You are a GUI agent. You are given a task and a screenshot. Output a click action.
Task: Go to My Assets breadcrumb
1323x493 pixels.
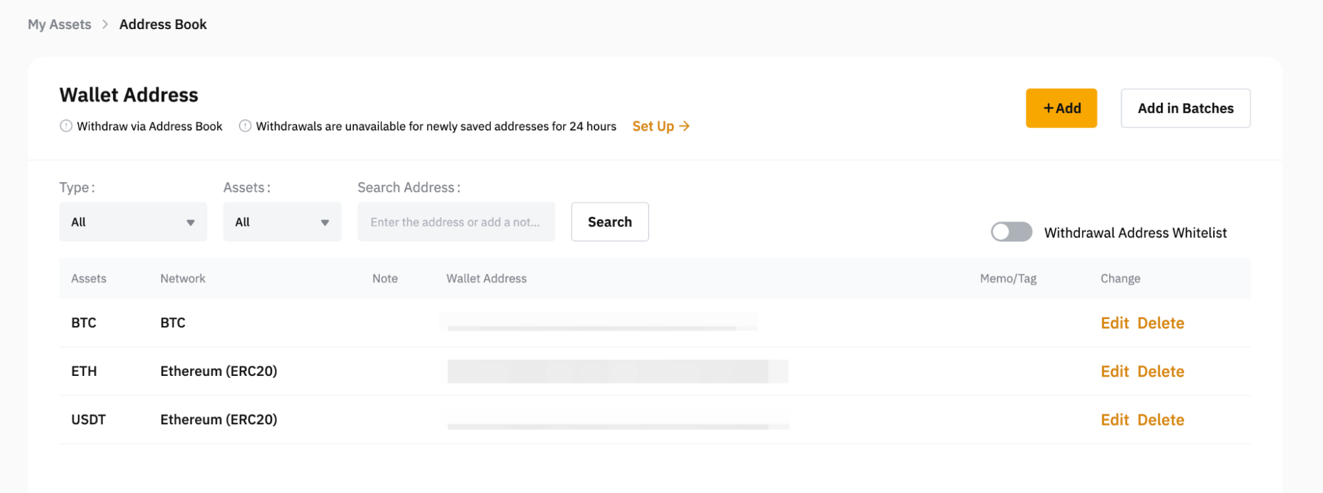pos(60,24)
